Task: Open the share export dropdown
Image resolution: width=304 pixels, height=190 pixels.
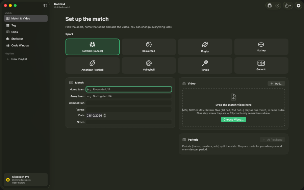Action: (x=288, y=6)
